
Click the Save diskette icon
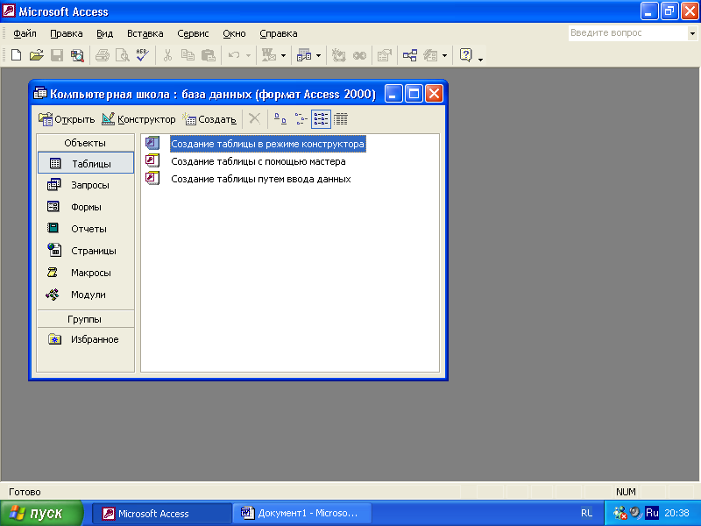[x=57, y=55]
